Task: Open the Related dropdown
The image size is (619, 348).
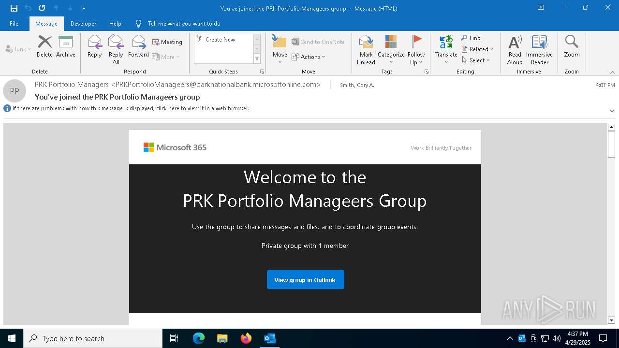Action: click(x=477, y=49)
